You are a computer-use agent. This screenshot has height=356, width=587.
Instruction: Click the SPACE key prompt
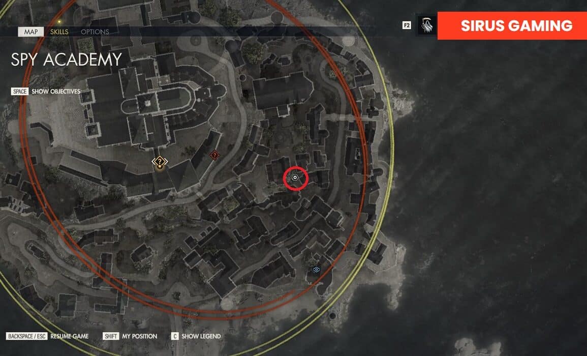[x=20, y=92]
